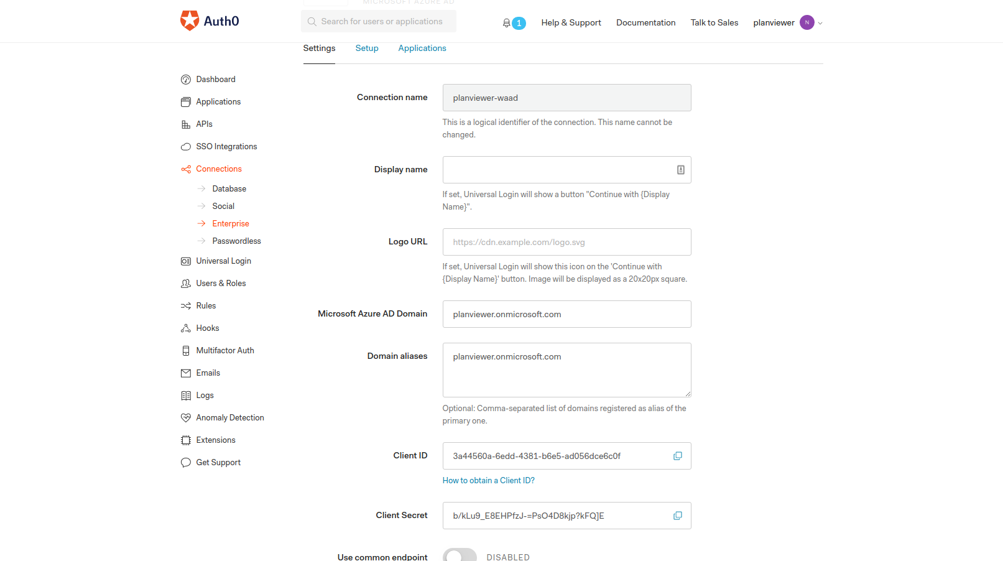Switch to the Setup tab
The image size is (1003, 561).
[367, 48]
